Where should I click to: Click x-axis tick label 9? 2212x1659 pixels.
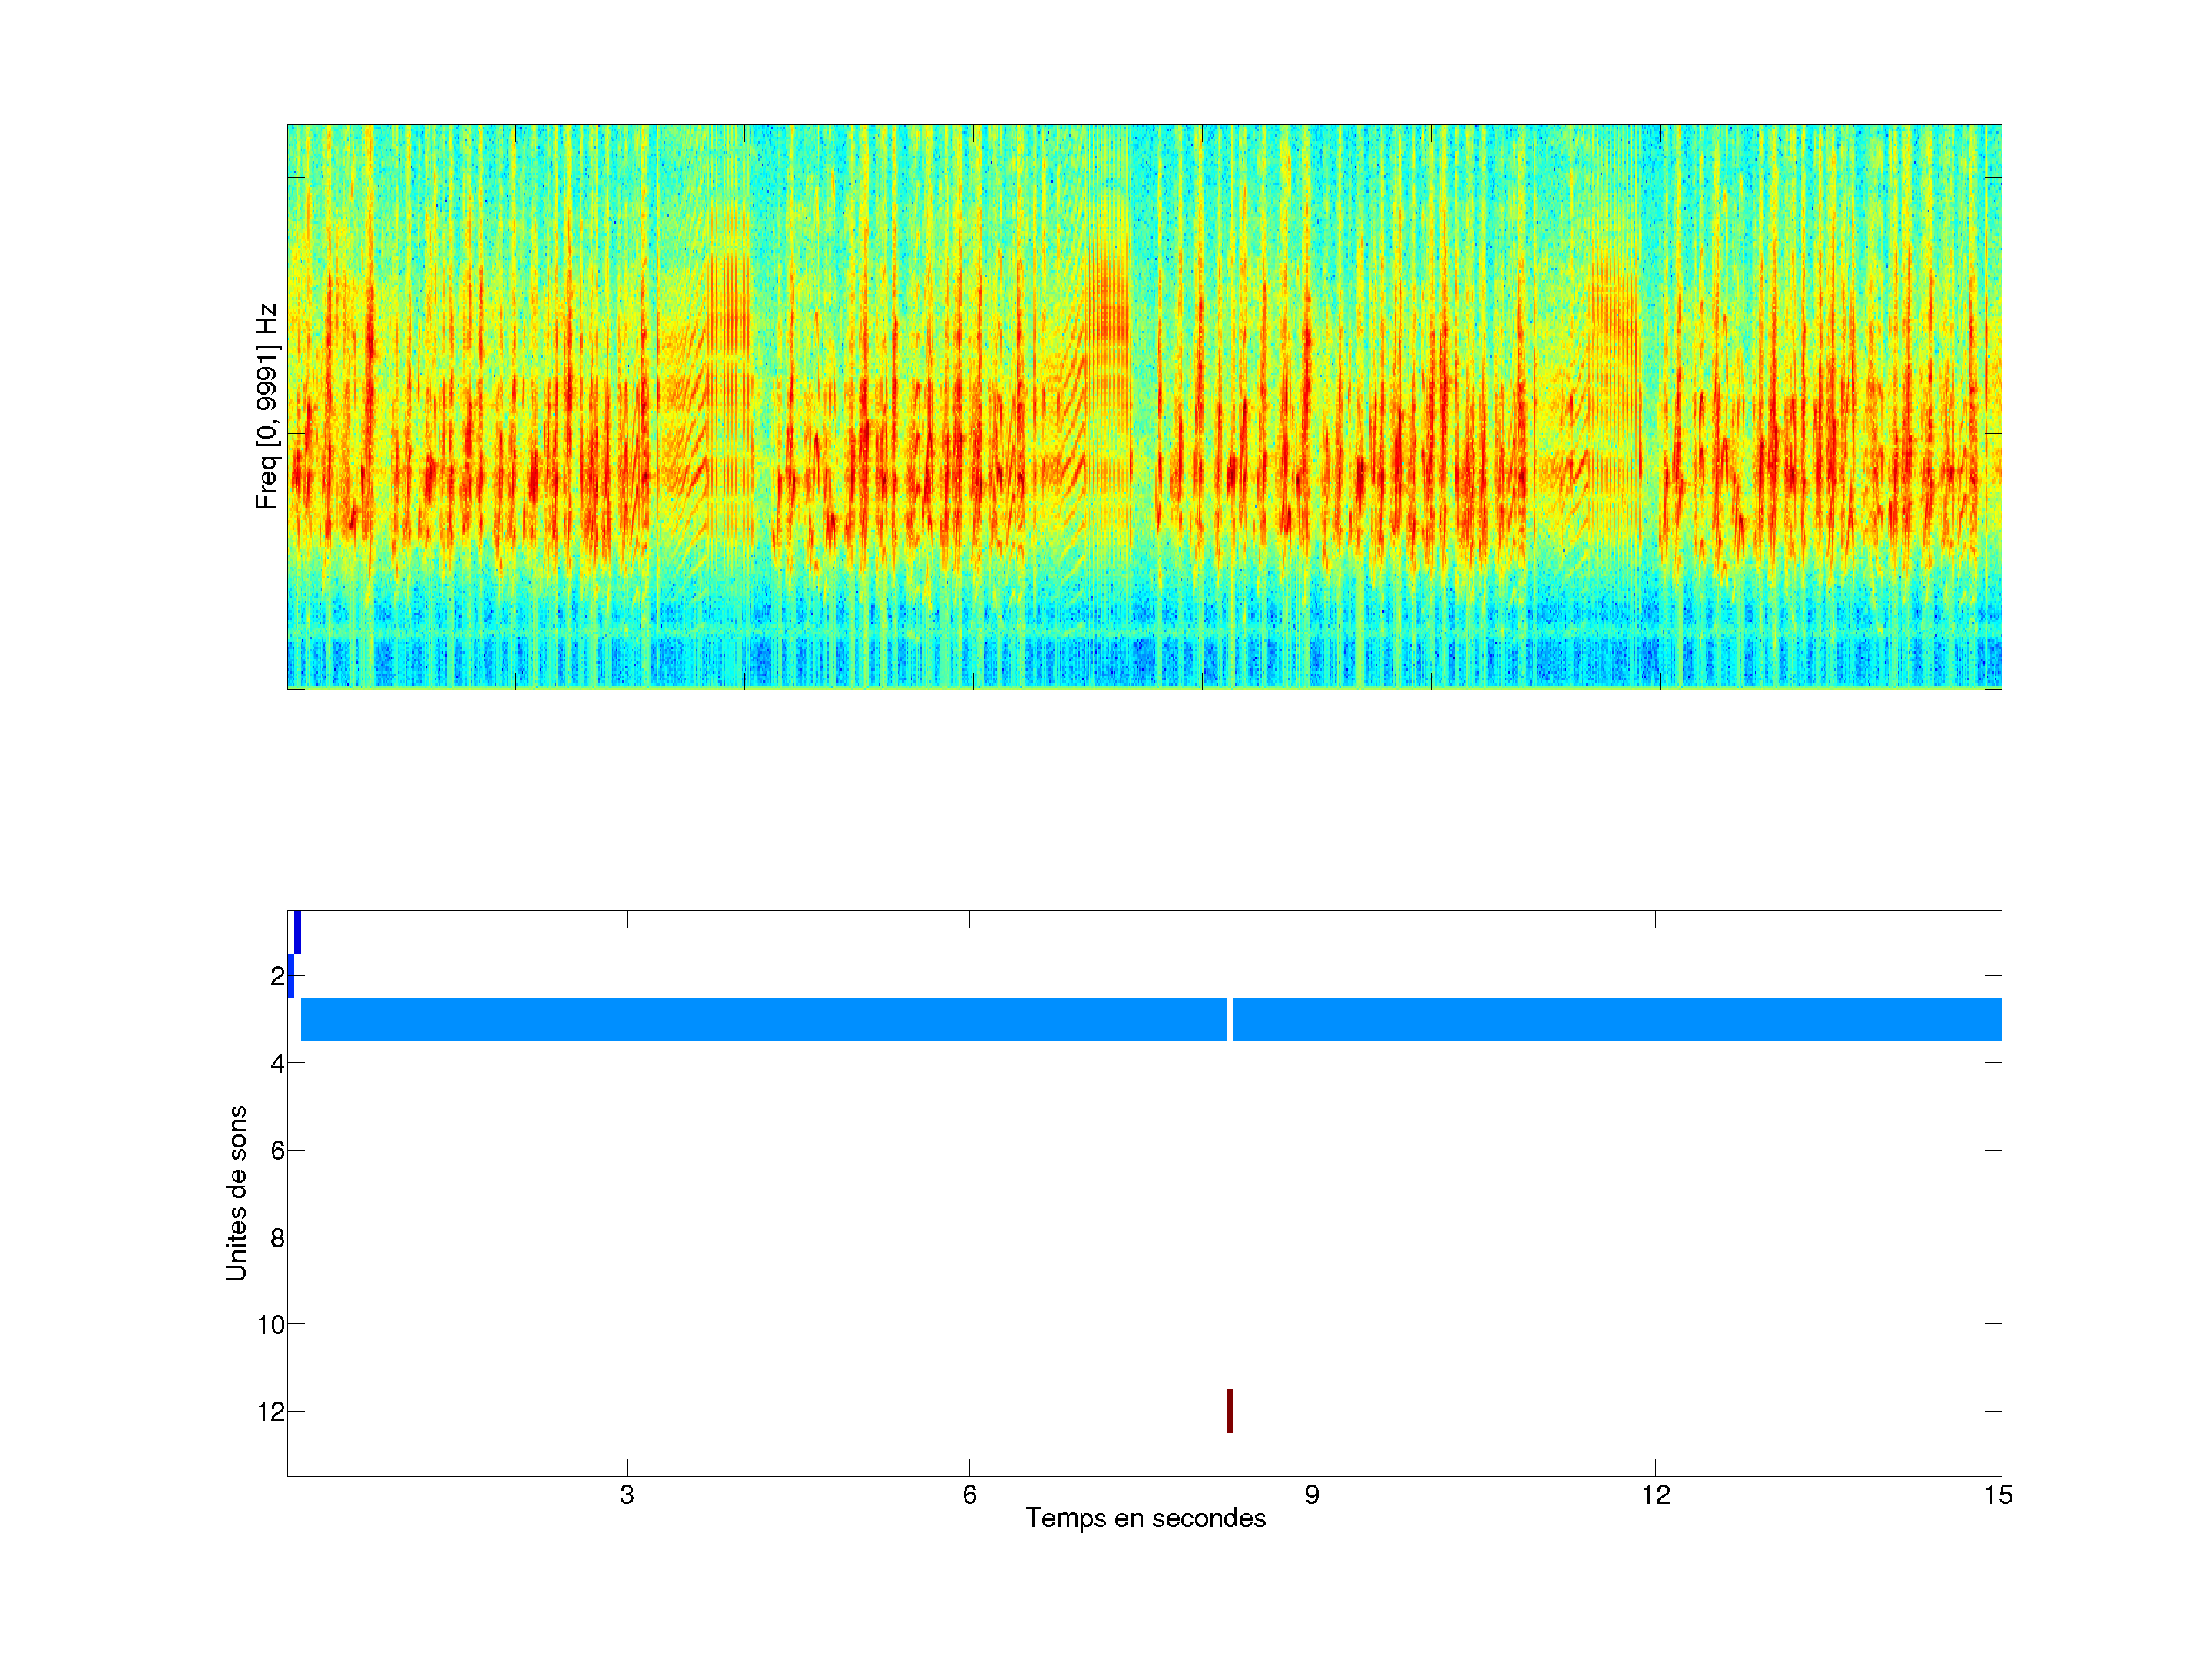click(x=1312, y=1495)
